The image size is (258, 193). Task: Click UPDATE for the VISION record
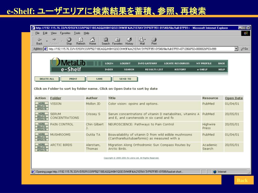42,109
